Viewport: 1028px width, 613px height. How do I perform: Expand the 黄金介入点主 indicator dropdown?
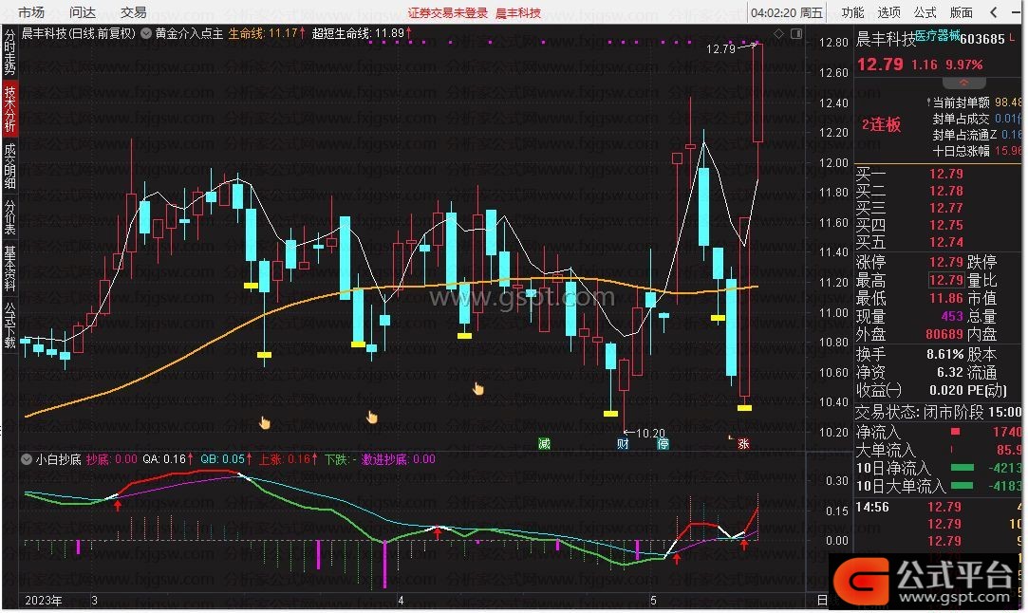[x=146, y=33]
